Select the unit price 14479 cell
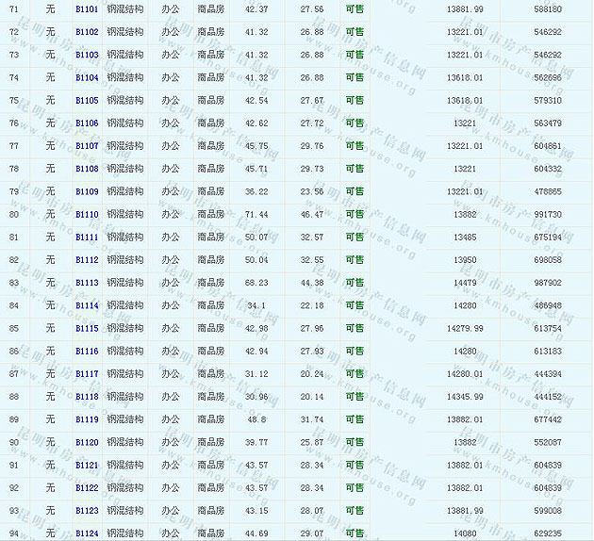The width and height of the screenshot is (594, 541). pos(465,283)
